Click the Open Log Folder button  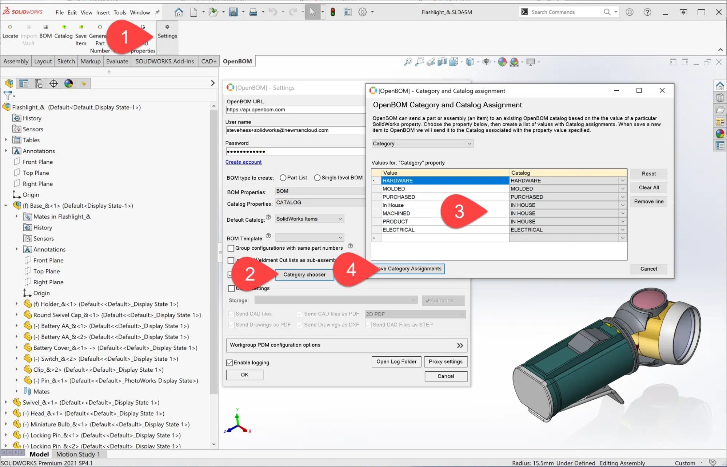pyautogui.click(x=396, y=362)
